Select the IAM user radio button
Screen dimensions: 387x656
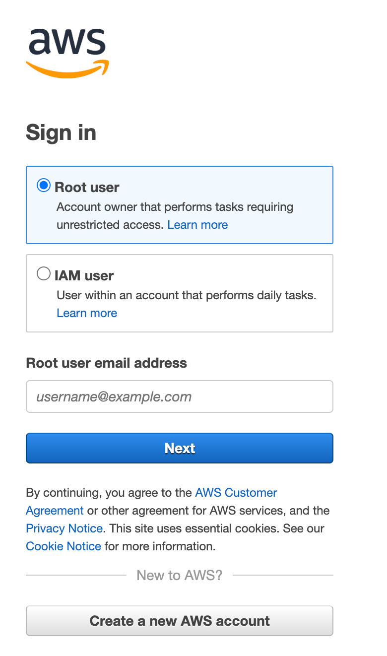44,274
